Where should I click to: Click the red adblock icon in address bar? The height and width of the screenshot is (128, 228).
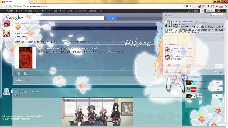[187, 6]
